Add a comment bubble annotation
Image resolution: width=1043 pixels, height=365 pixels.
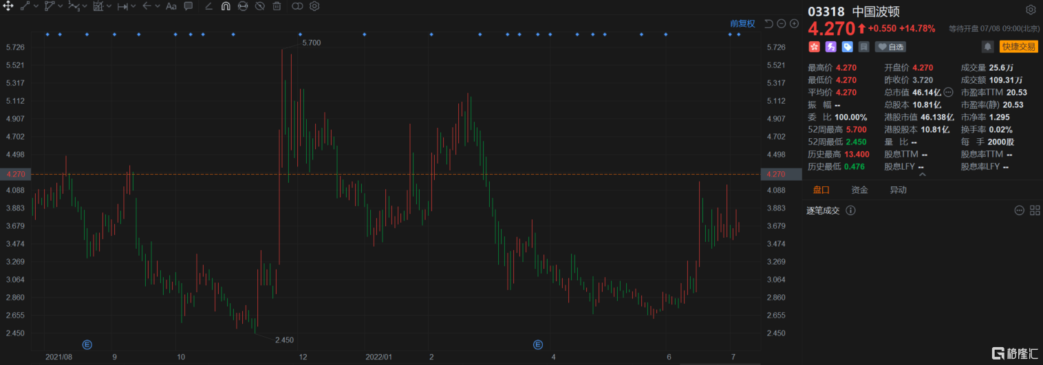point(189,6)
